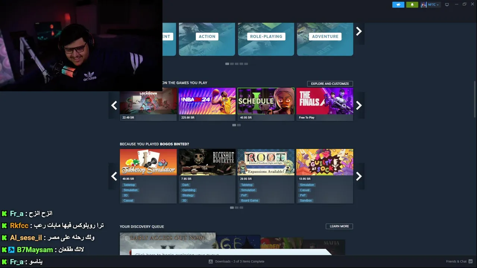This screenshot has height=268, width=477.
Task: Open Downloads status in bottom bar
Action: pyautogui.click(x=240, y=261)
